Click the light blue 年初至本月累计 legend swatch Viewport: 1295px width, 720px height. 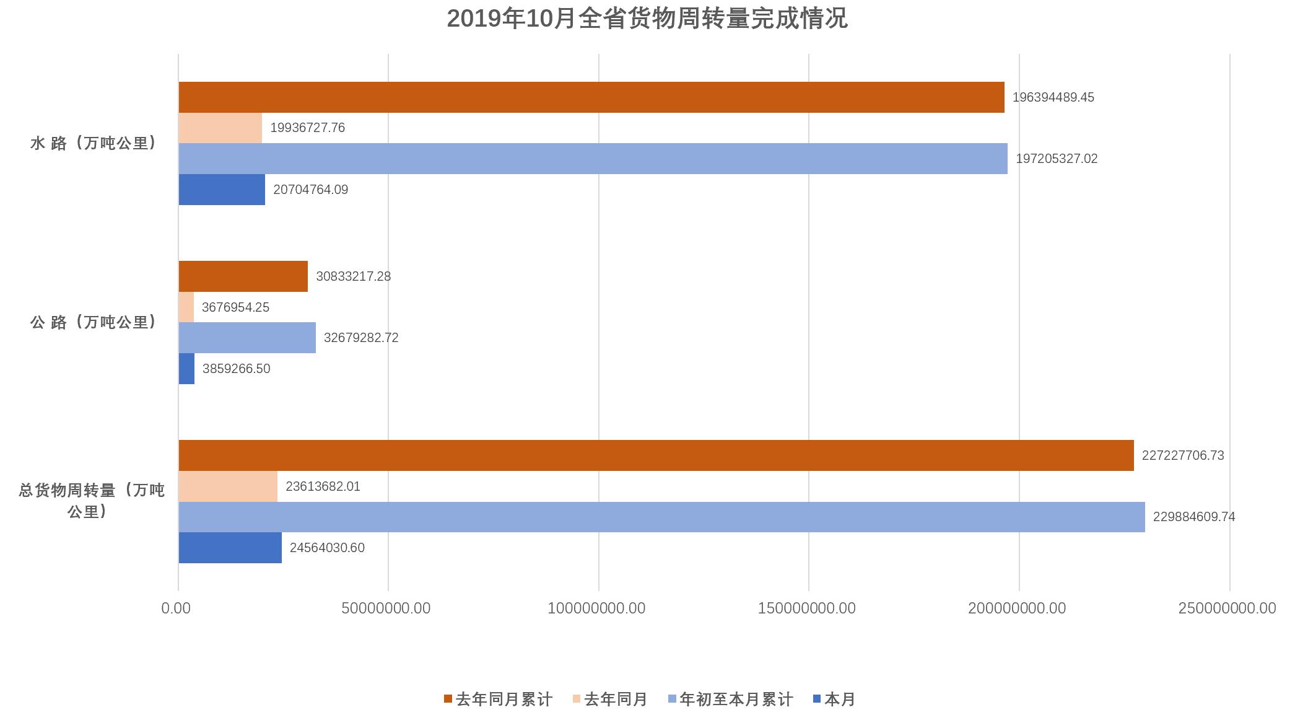[672, 699]
